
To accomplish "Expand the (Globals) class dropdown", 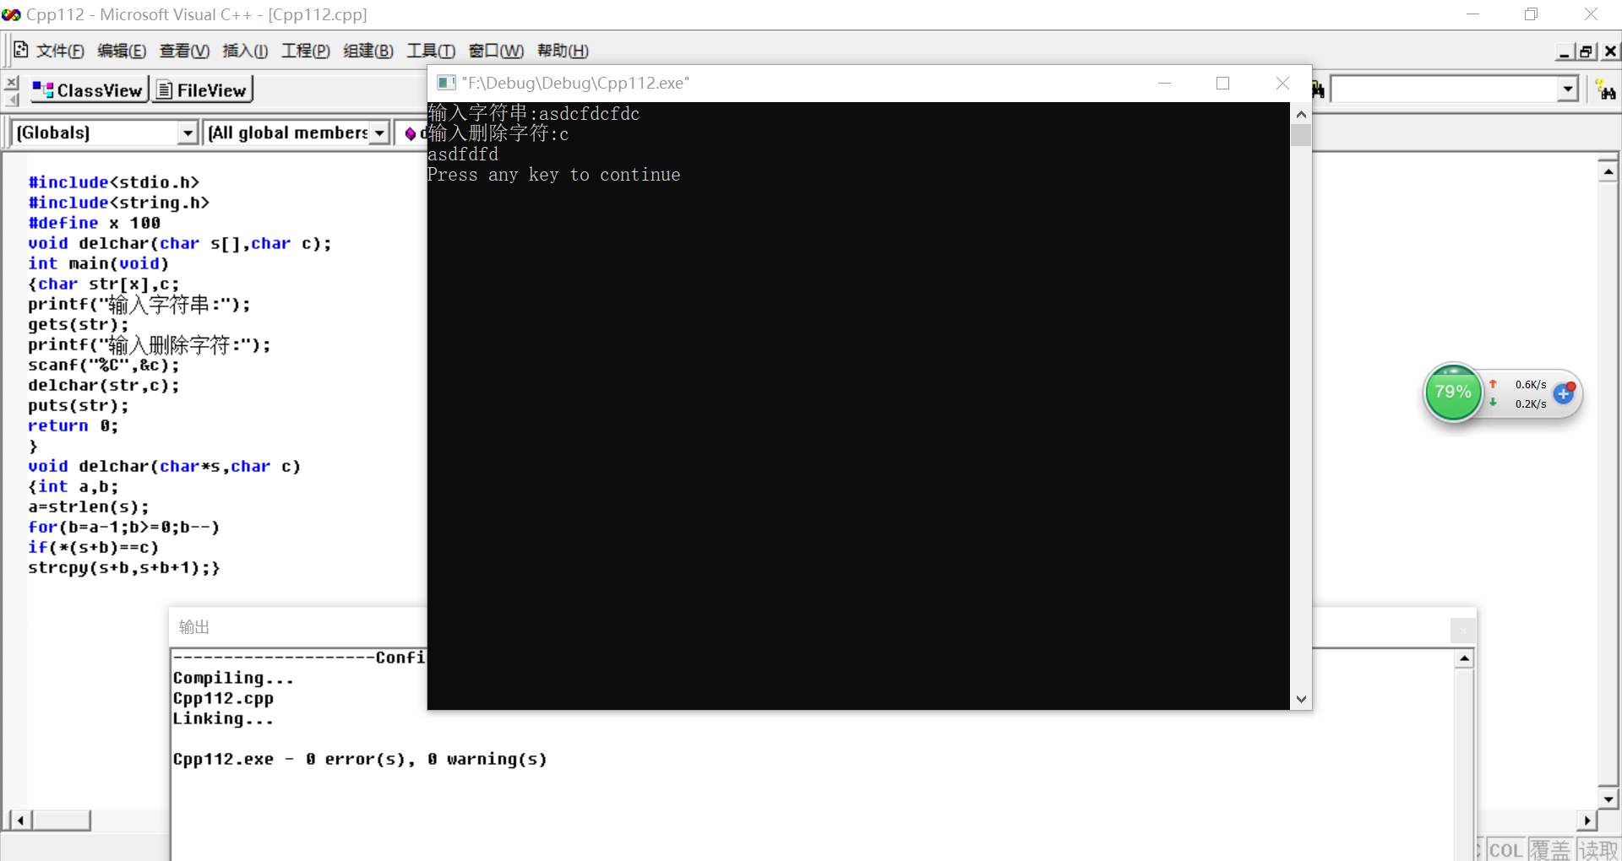I will pos(188,133).
